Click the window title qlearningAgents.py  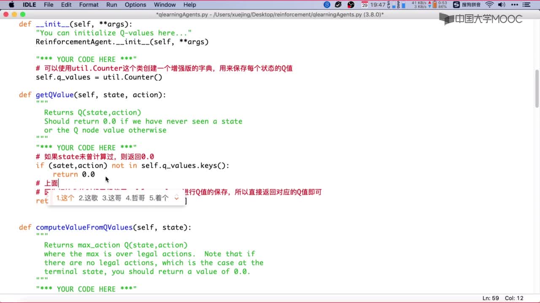270,14
